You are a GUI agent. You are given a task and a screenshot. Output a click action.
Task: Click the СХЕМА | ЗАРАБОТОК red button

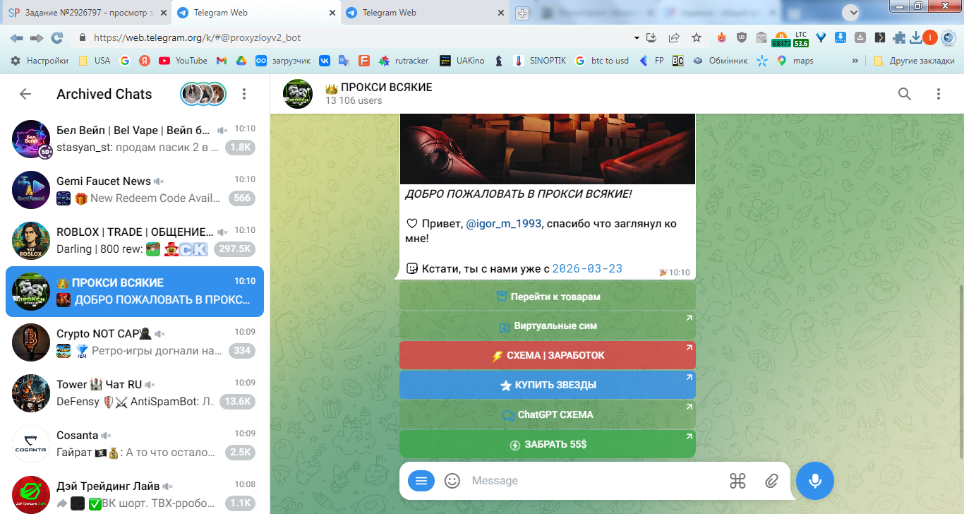548,355
